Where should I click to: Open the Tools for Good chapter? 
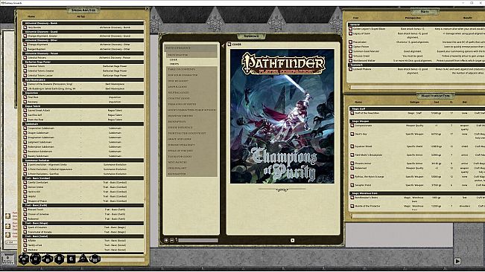point(191,156)
